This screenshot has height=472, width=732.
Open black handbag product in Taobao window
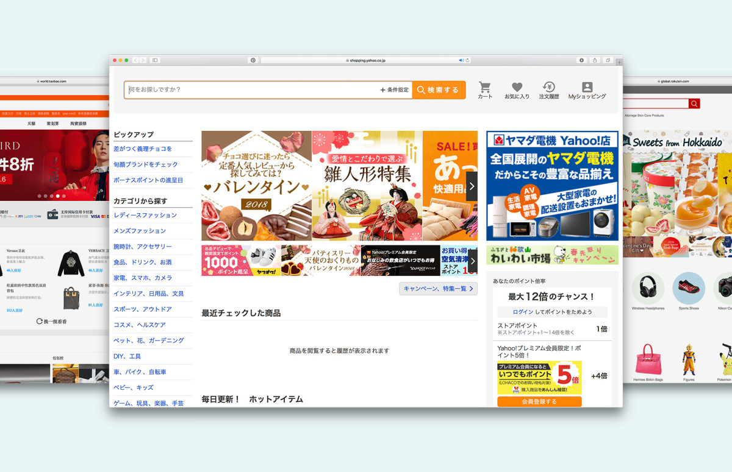pos(71,298)
